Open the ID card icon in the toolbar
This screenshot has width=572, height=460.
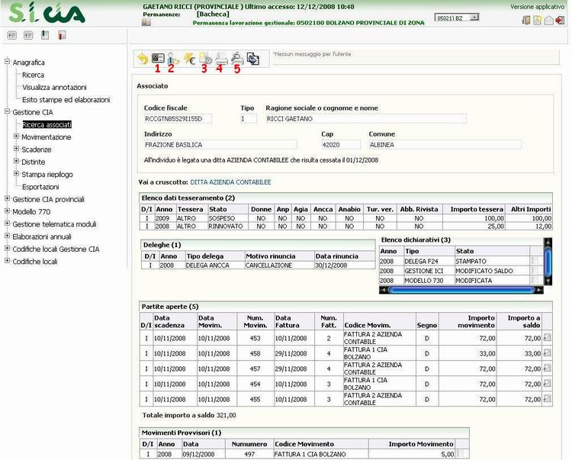point(158,58)
